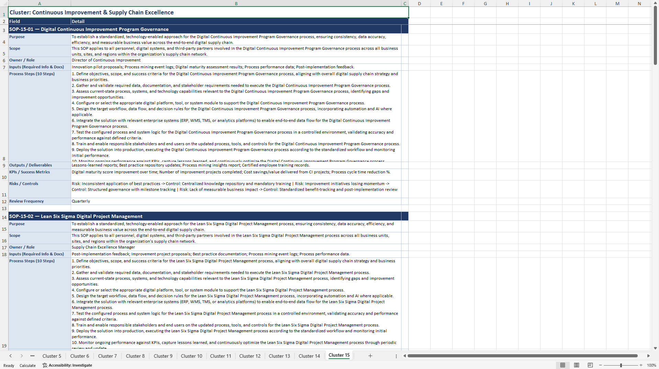Click 'Review Frequency' label cell
The height and width of the screenshot is (369, 659).
click(x=39, y=201)
